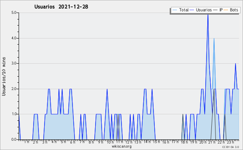Click the chart title Usuarios 2021-12-28
Viewport: 243px width, 150px height.
click(x=61, y=6)
